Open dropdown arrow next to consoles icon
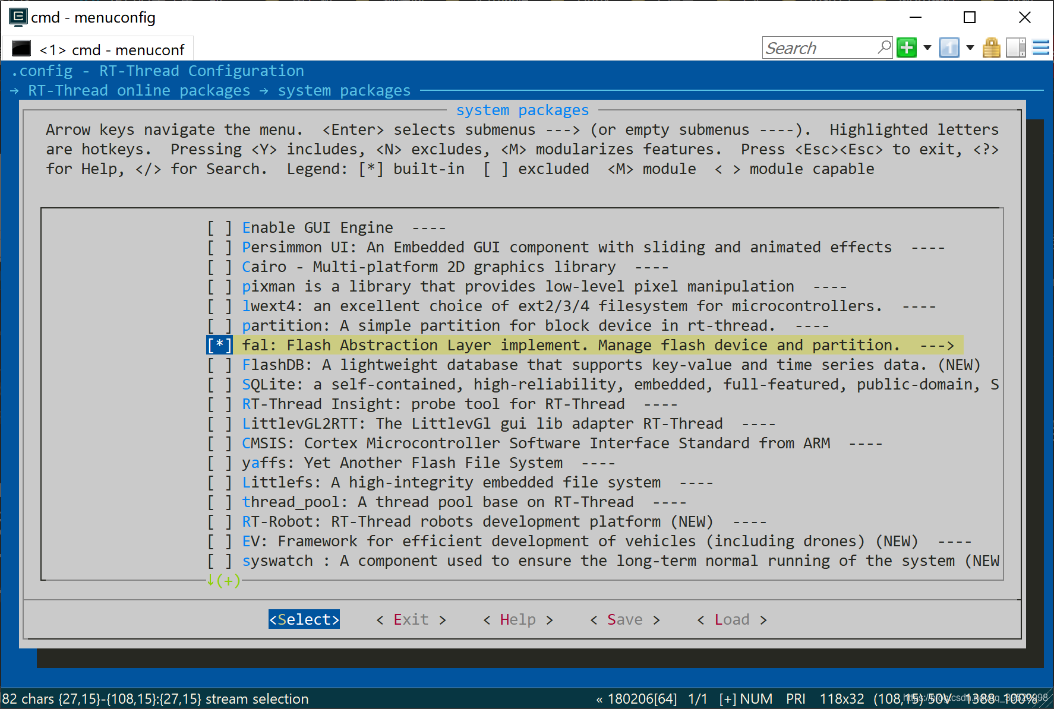The height and width of the screenshot is (709, 1054). [x=970, y=48]
